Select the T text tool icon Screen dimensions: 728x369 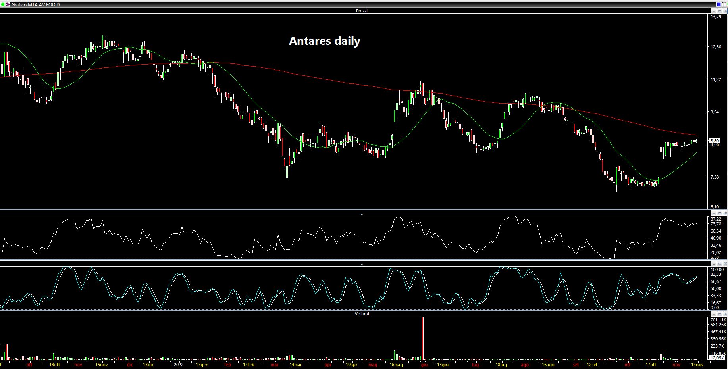[724, 4]
